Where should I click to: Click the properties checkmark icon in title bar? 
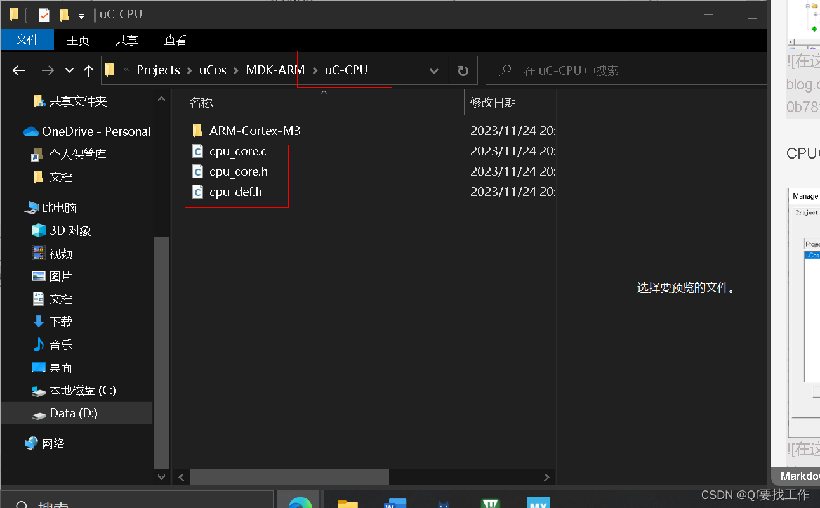(44, 15)
